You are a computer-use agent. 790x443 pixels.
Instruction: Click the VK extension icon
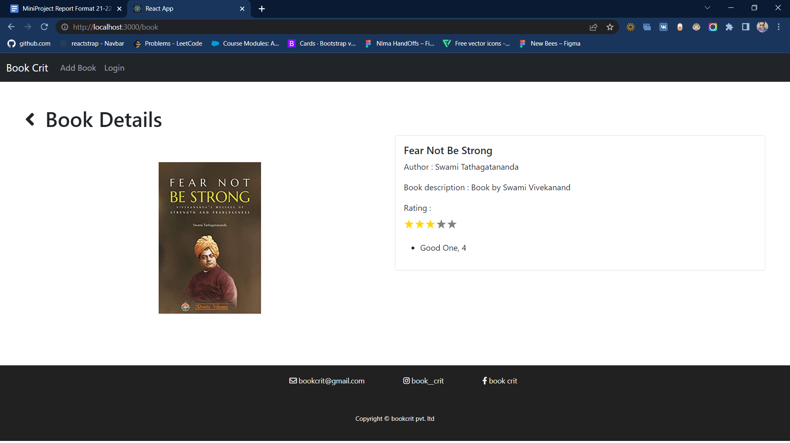pos(663,27)
